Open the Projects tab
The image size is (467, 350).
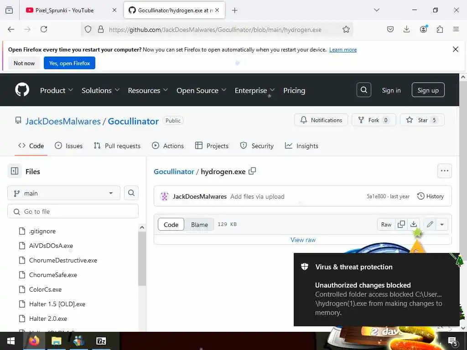(x=212, y=145)
